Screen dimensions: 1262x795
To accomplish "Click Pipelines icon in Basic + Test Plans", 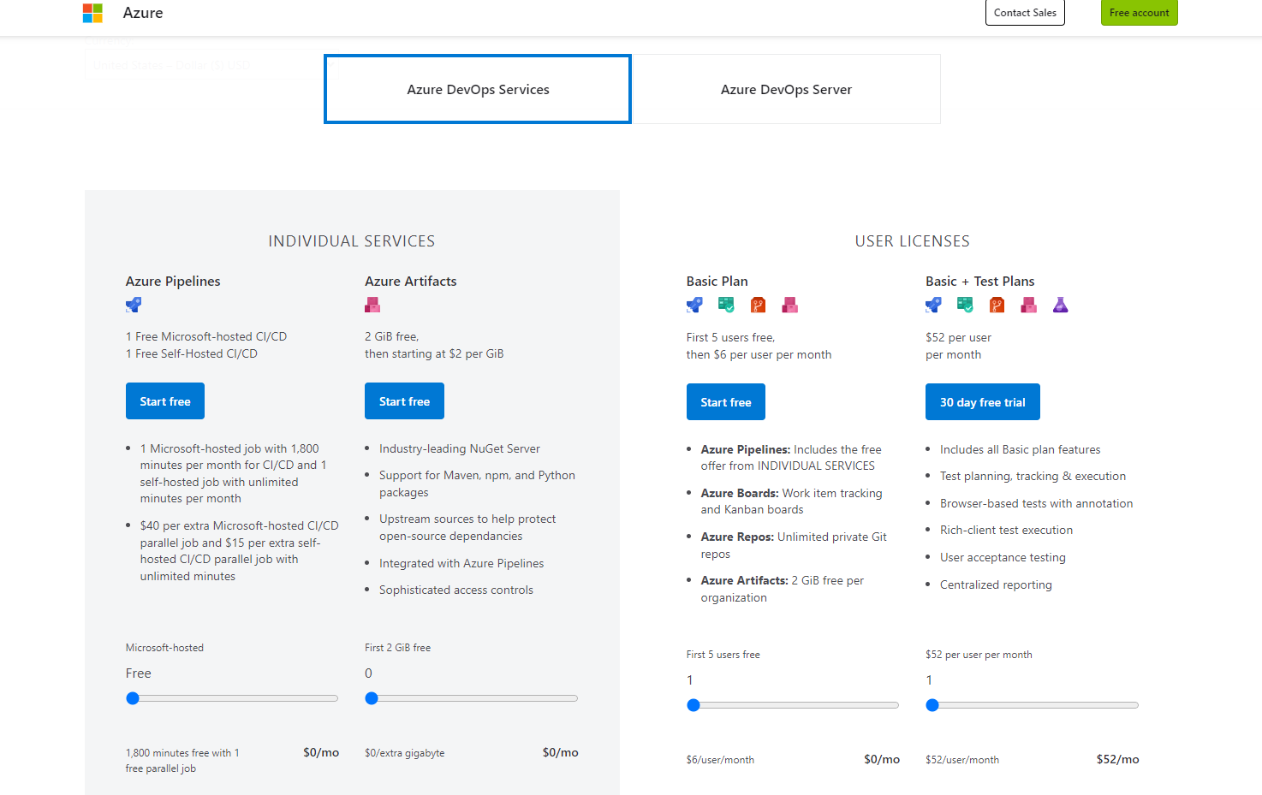I will (933, 305).
